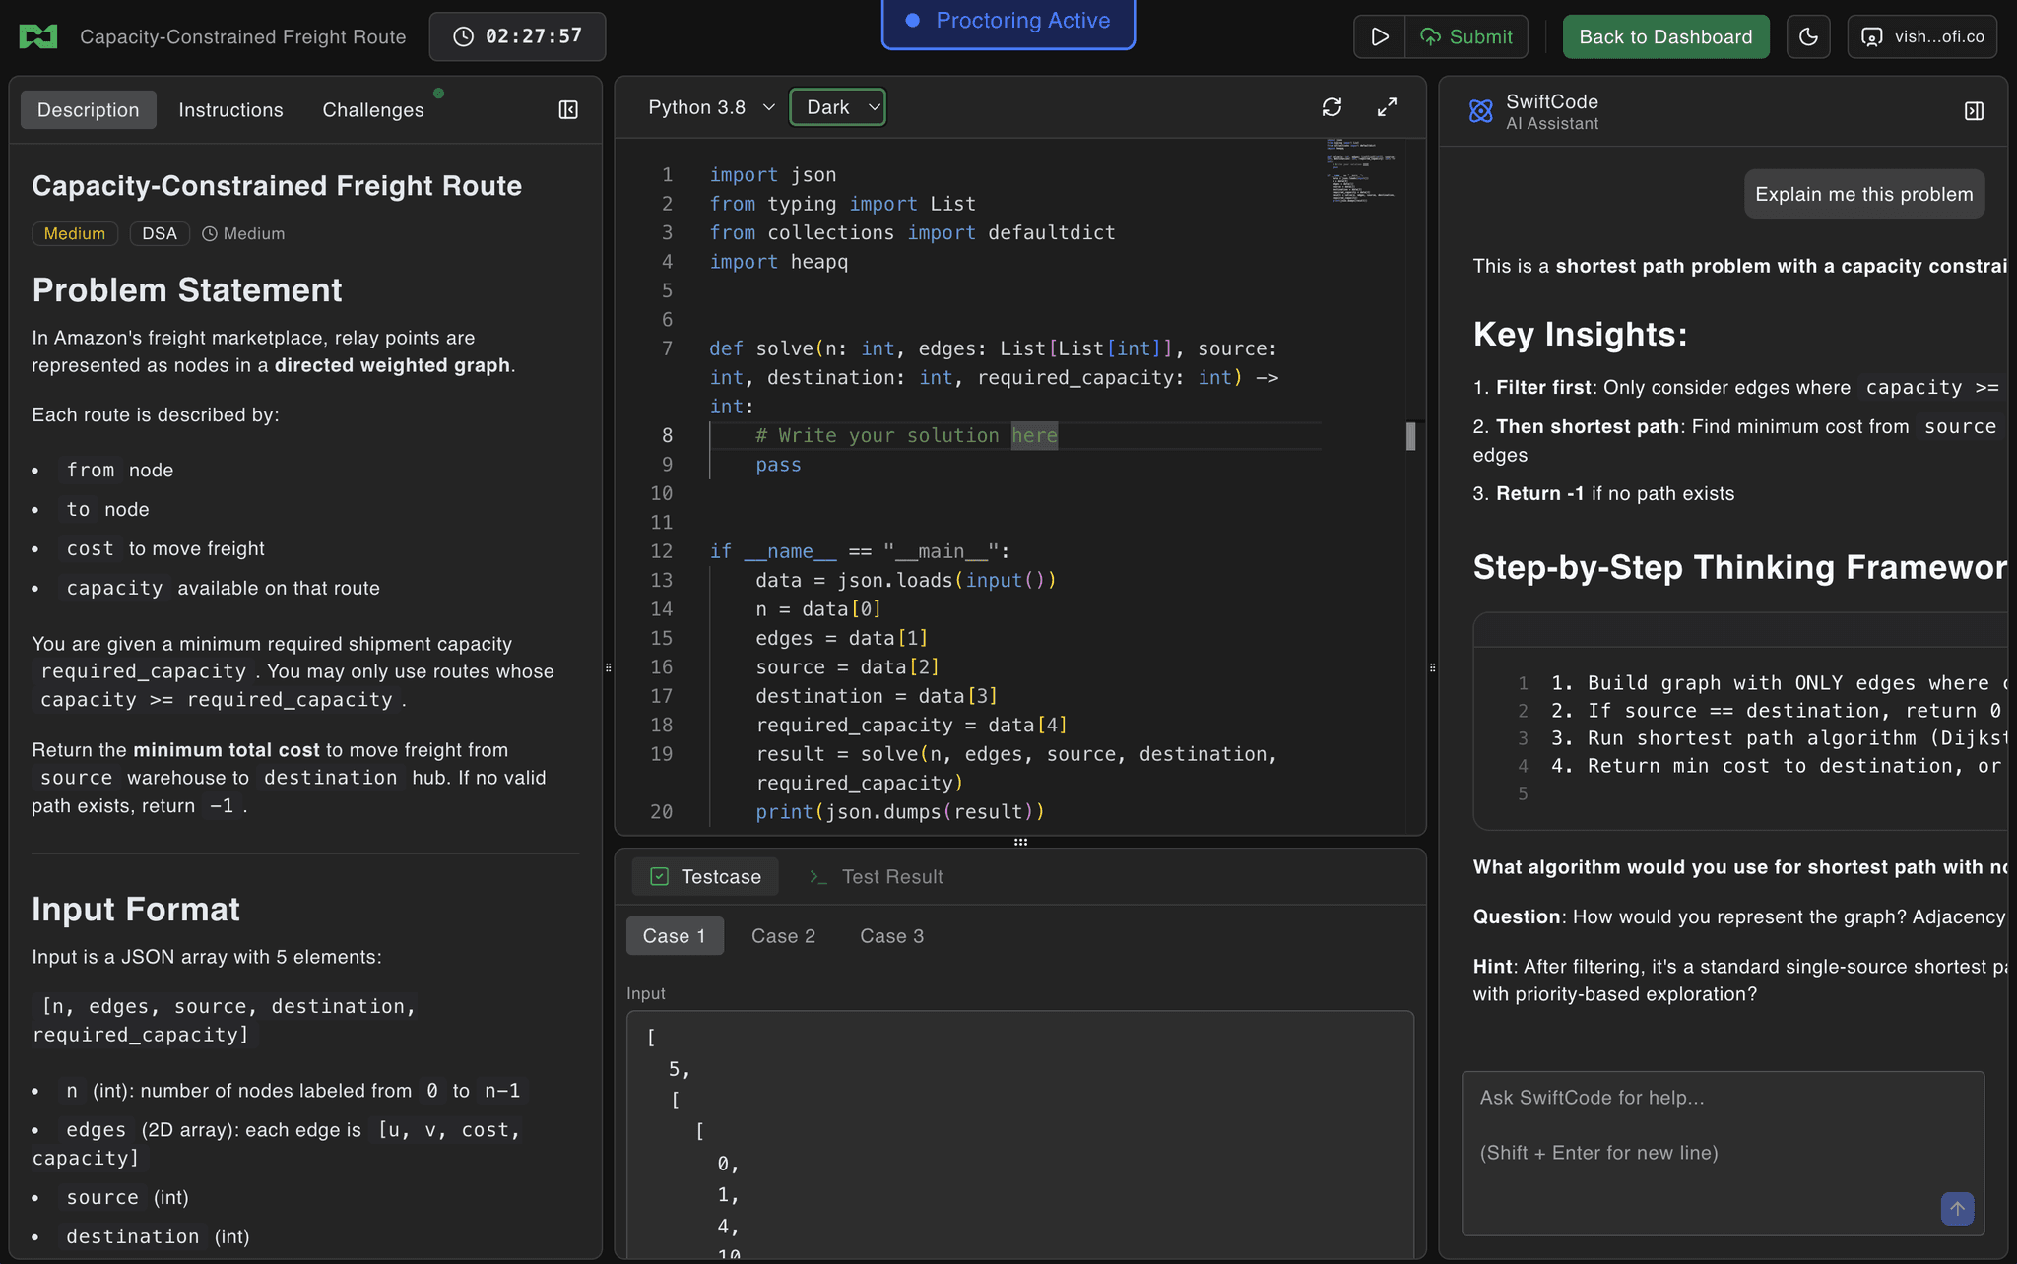The width and height of the screenshot is (2017, 1264).
Task: Submit the solution
Action: click(x=1466, y=36)
